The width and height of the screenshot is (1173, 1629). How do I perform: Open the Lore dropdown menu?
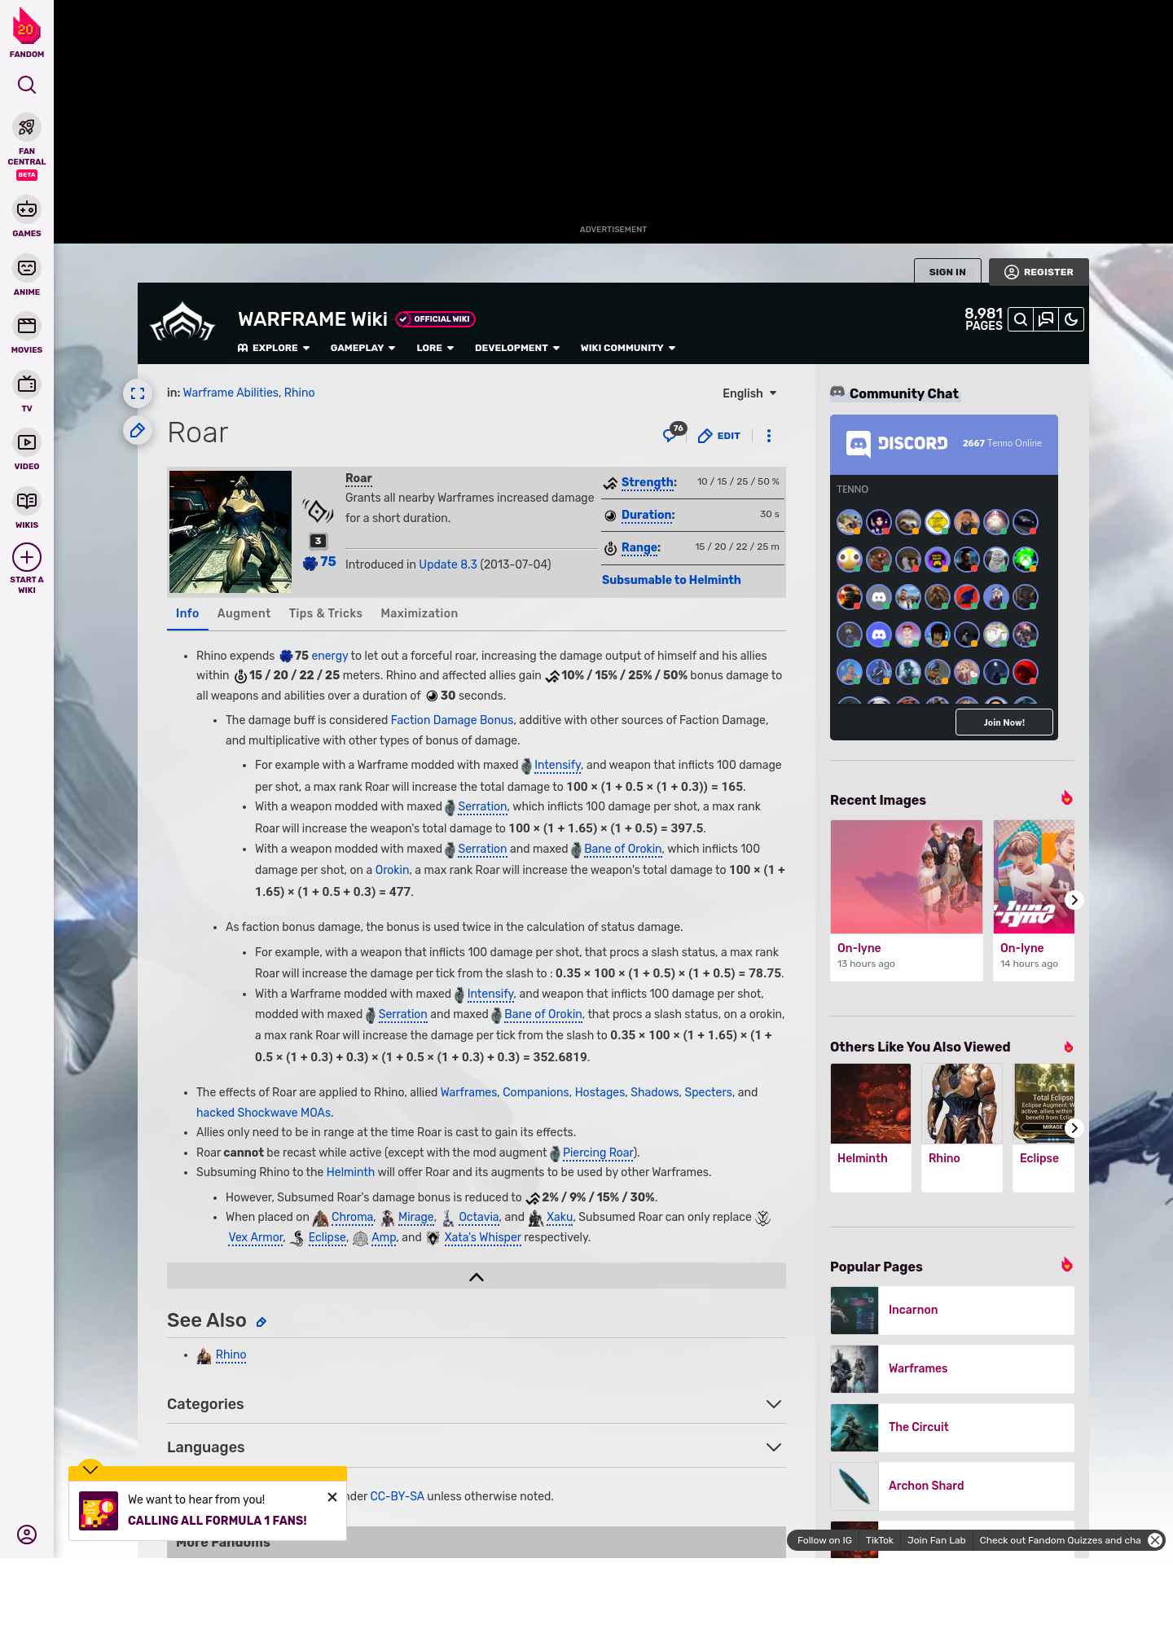point(435,348)
